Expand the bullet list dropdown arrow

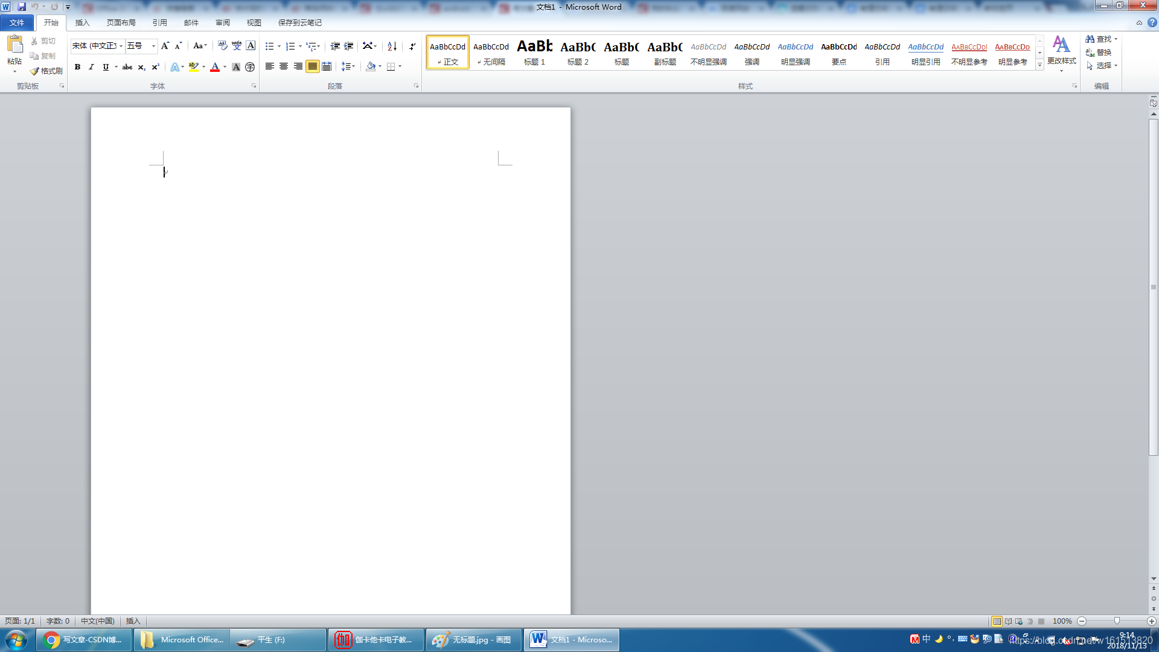pyautogui.click(x=279, y=46)
